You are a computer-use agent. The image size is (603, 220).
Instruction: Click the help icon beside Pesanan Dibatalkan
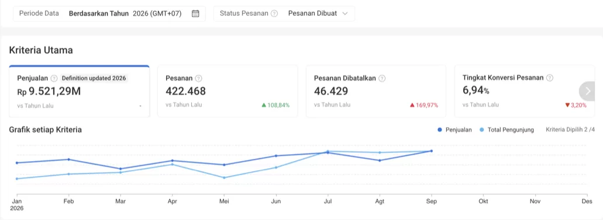coord(382,78)
